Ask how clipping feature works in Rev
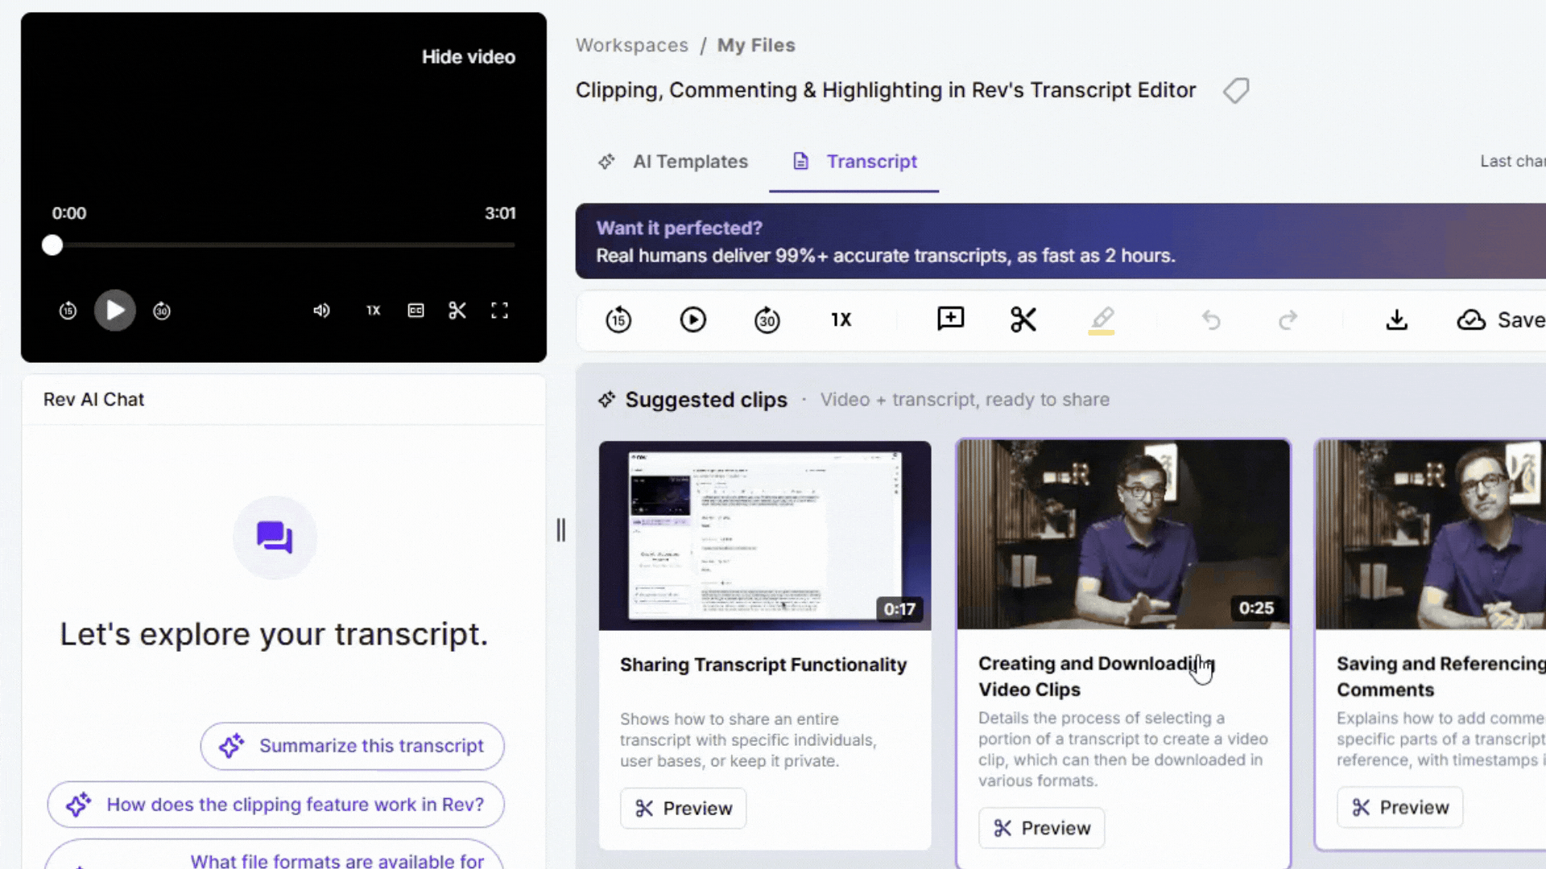This screenshot has width=1546, height=869. tap(275, 805)
